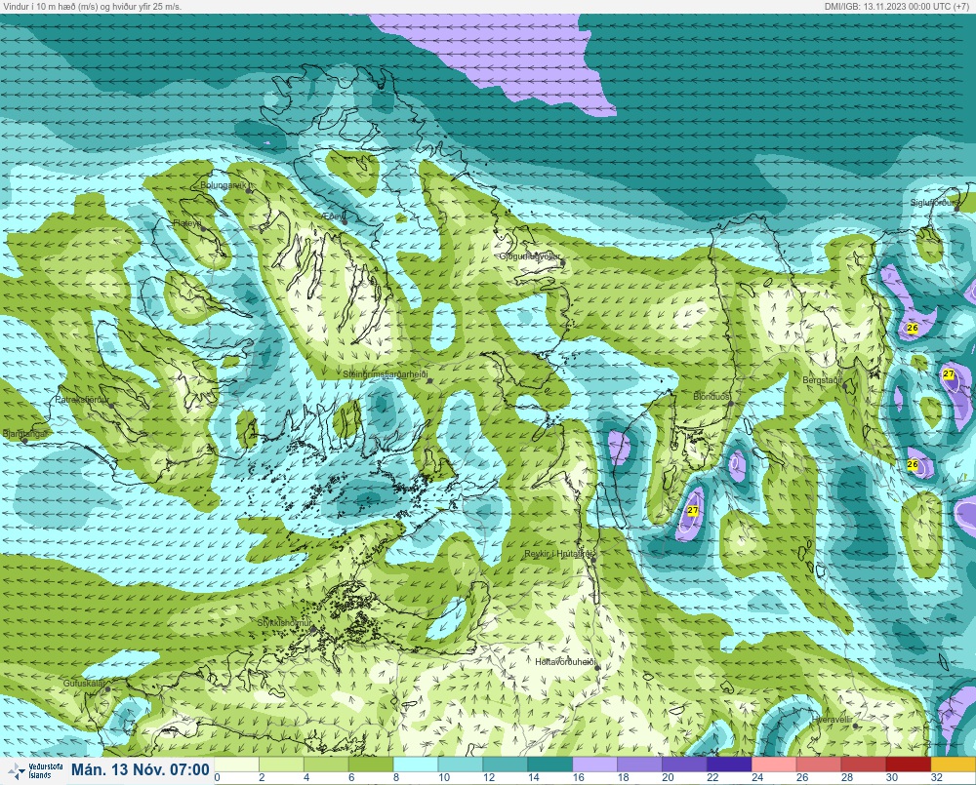Click the Siglufjörður station label
The width and height of the screenshot is (976, 785).
pos(932,203)
